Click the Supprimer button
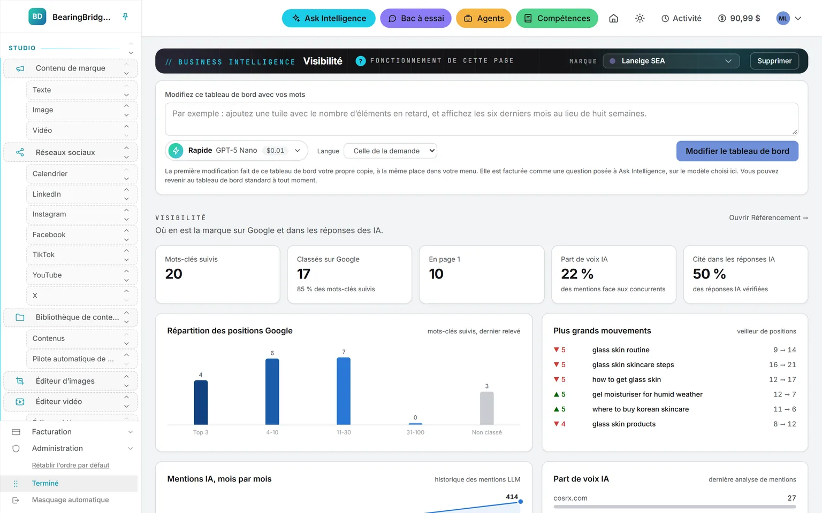The height and width of the screenshot is (513, 822). click(774, 61)
